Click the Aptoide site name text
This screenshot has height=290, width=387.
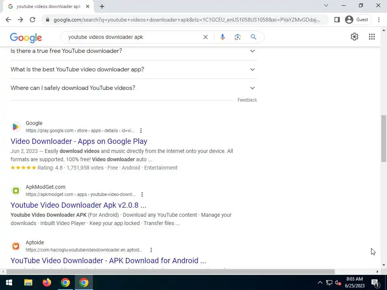point(35,242)
